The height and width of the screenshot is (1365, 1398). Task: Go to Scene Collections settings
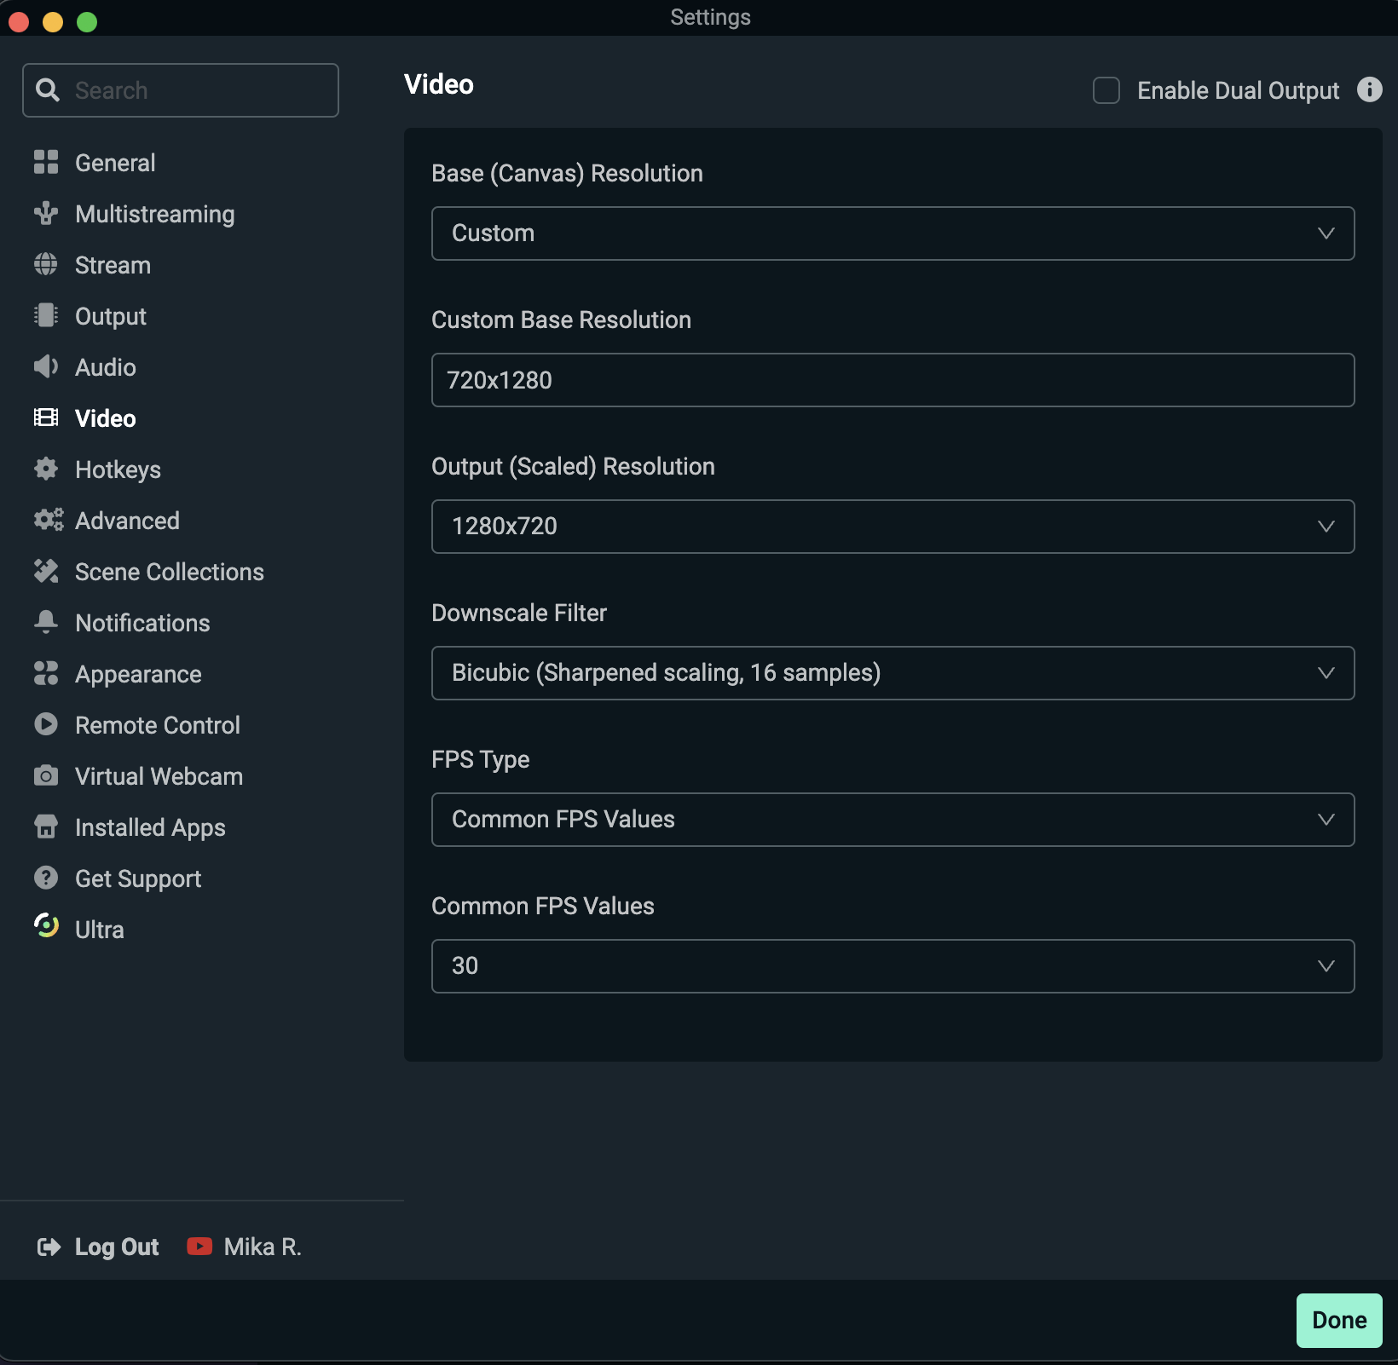click(170, 572)
